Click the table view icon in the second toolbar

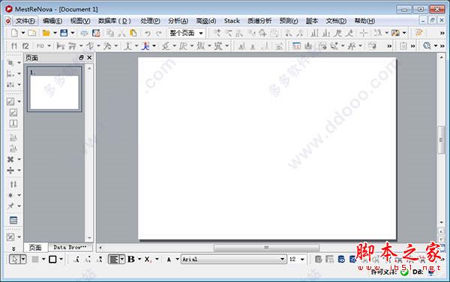[x=296, y=46]
